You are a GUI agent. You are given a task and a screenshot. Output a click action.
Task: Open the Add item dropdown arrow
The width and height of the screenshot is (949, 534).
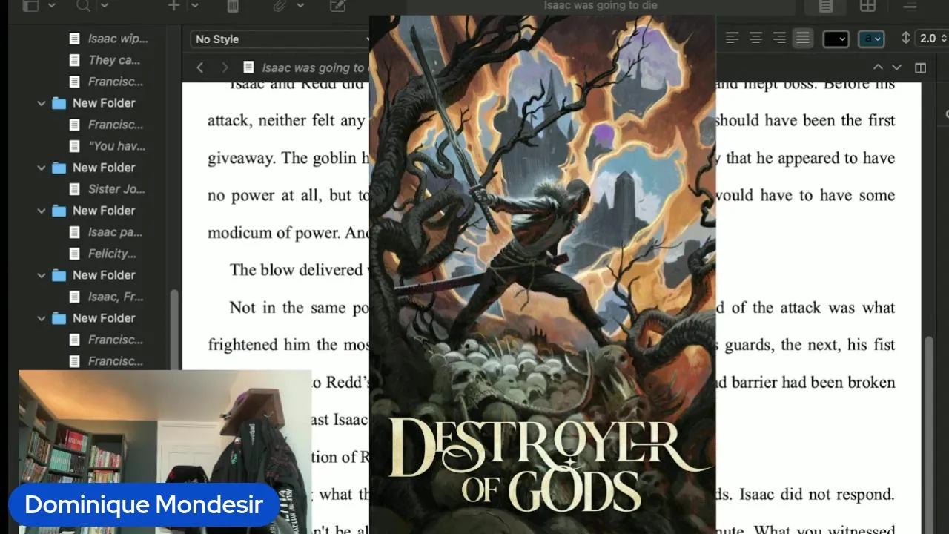click(194, 6)
